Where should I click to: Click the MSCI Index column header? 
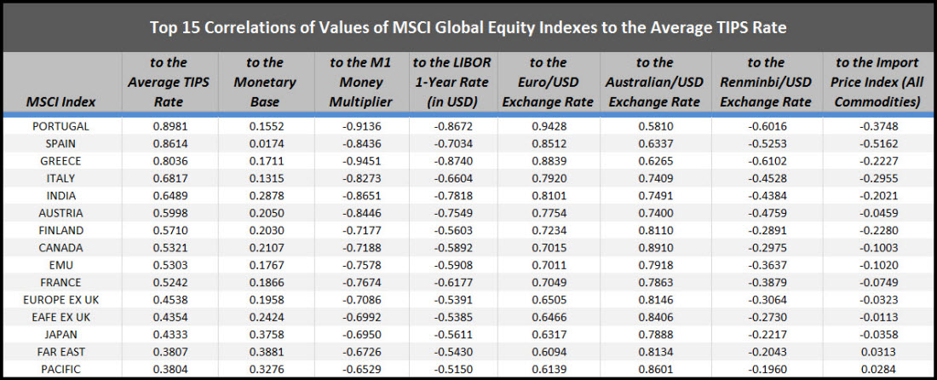pos(60,102)
